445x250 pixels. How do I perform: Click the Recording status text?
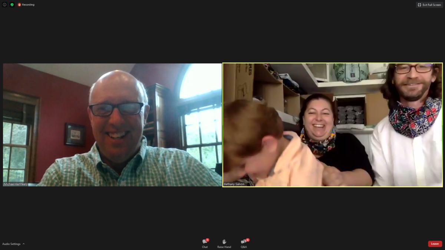[28, 5]
